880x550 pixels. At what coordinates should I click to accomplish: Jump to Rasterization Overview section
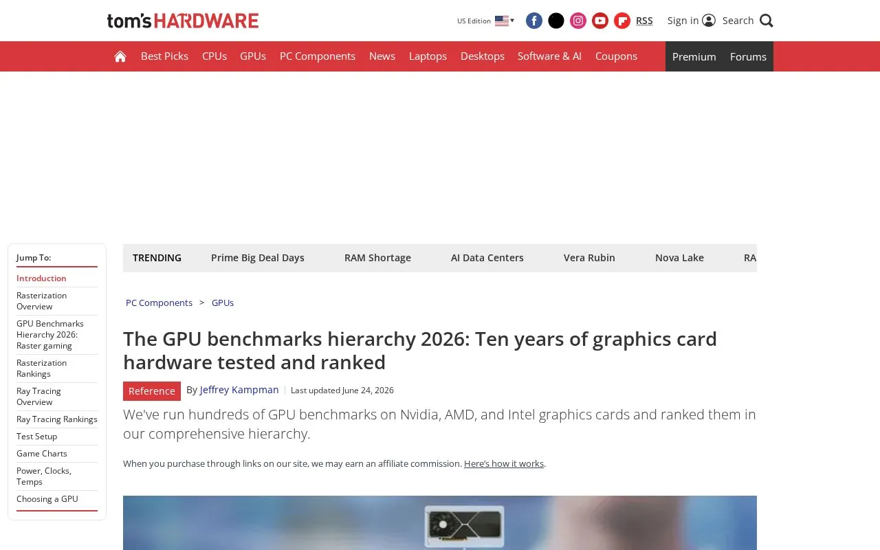tap(42, 301)
